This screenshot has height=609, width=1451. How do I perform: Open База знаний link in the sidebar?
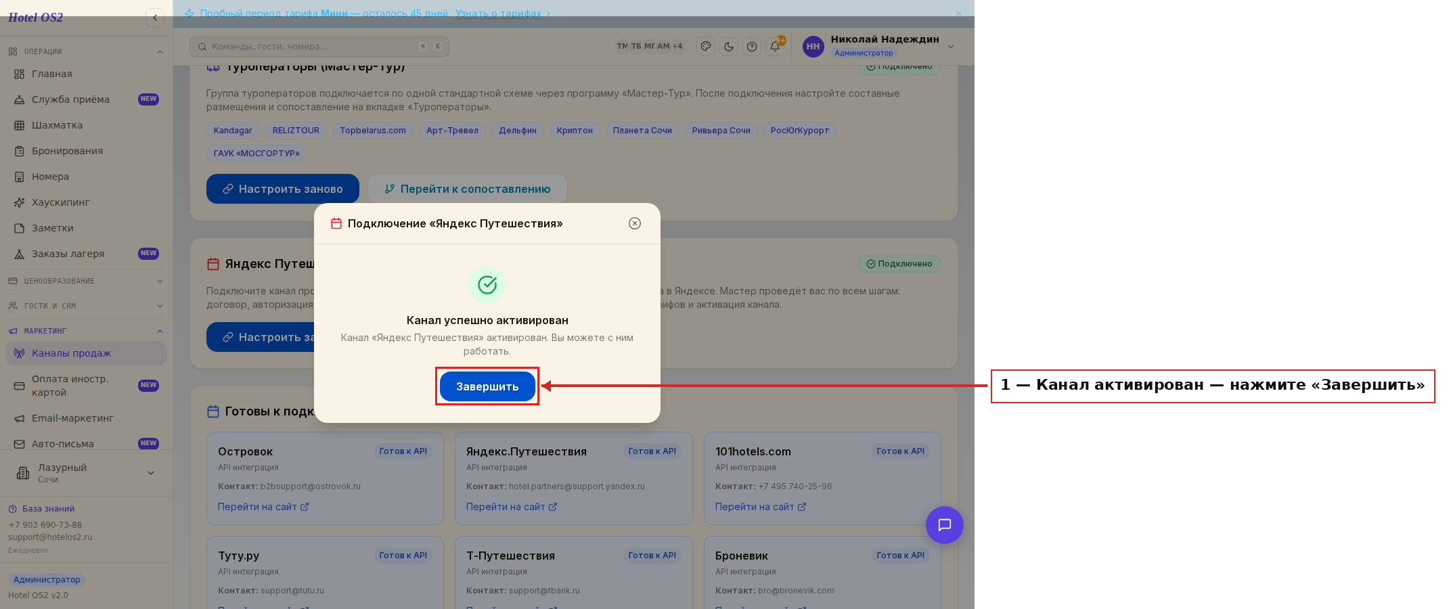41,509
